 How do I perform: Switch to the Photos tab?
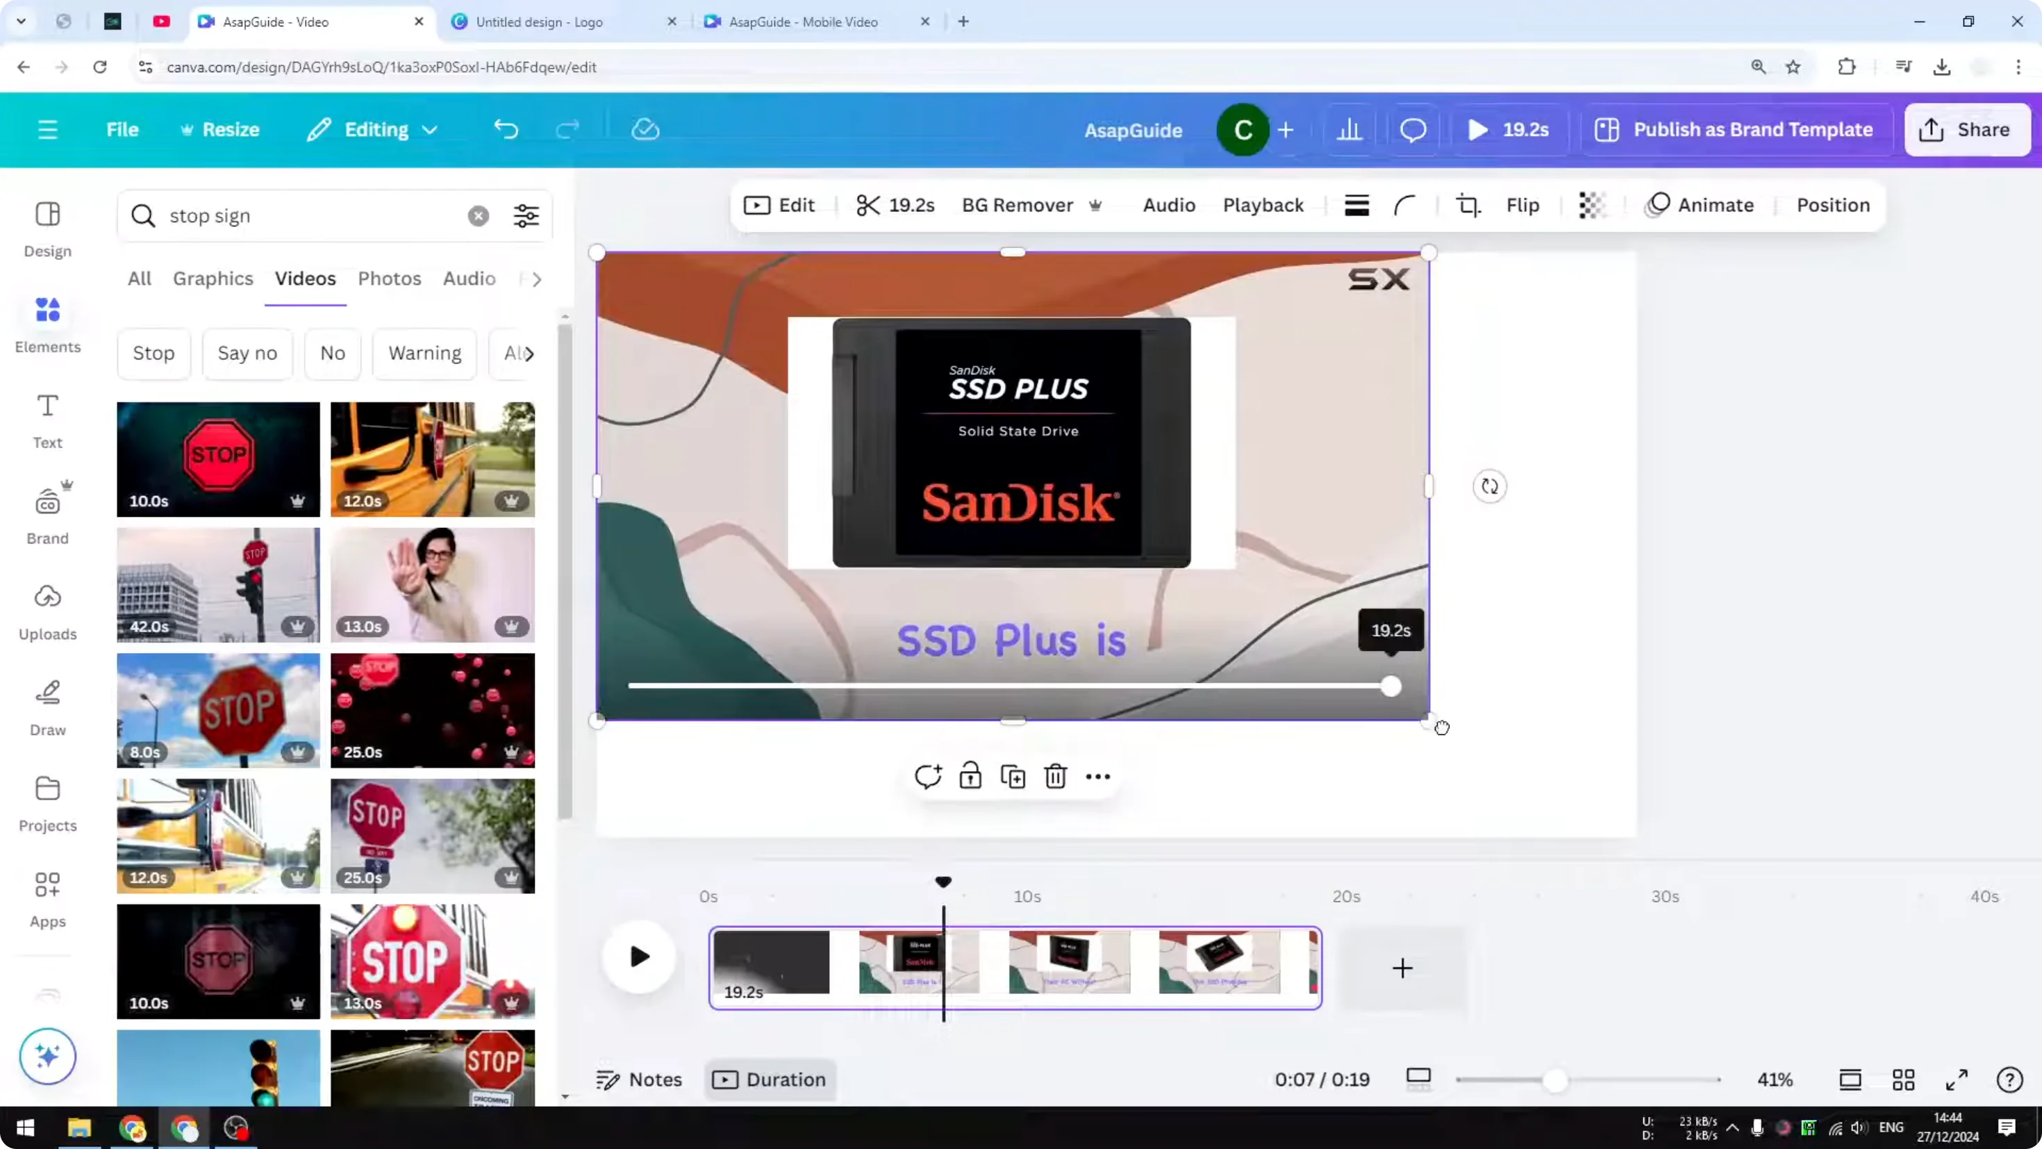point(389,279)
